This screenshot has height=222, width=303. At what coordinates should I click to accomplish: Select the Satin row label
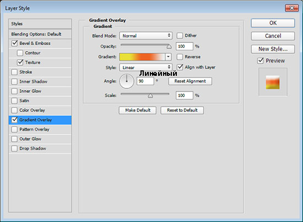coord(24,101)
